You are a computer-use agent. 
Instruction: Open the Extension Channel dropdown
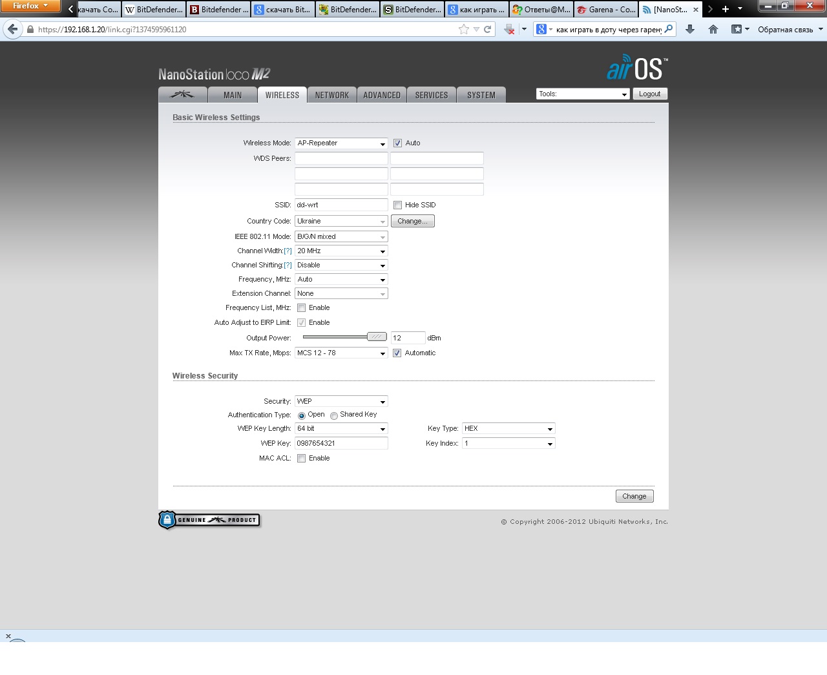[341, 294]
